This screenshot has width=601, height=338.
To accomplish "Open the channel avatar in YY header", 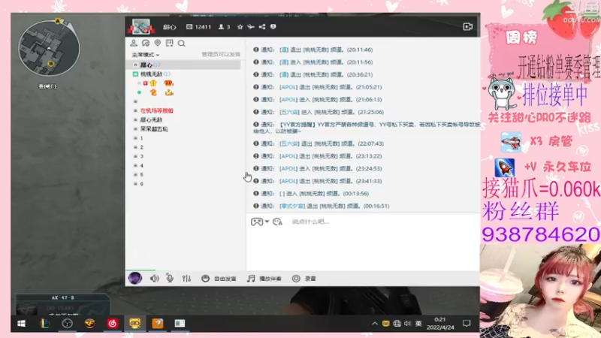I will [x=141, y=26].
